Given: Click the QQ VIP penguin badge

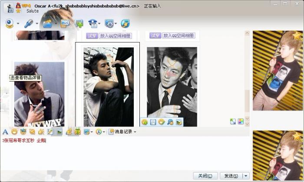Looking at the screenshot, I should [x=18, y=5].
